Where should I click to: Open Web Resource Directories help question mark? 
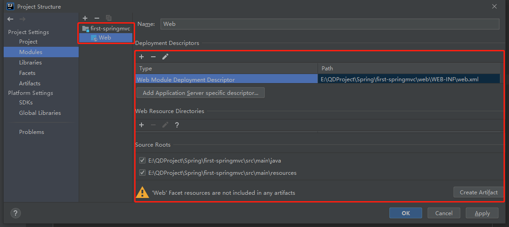(x=177, y=125)
